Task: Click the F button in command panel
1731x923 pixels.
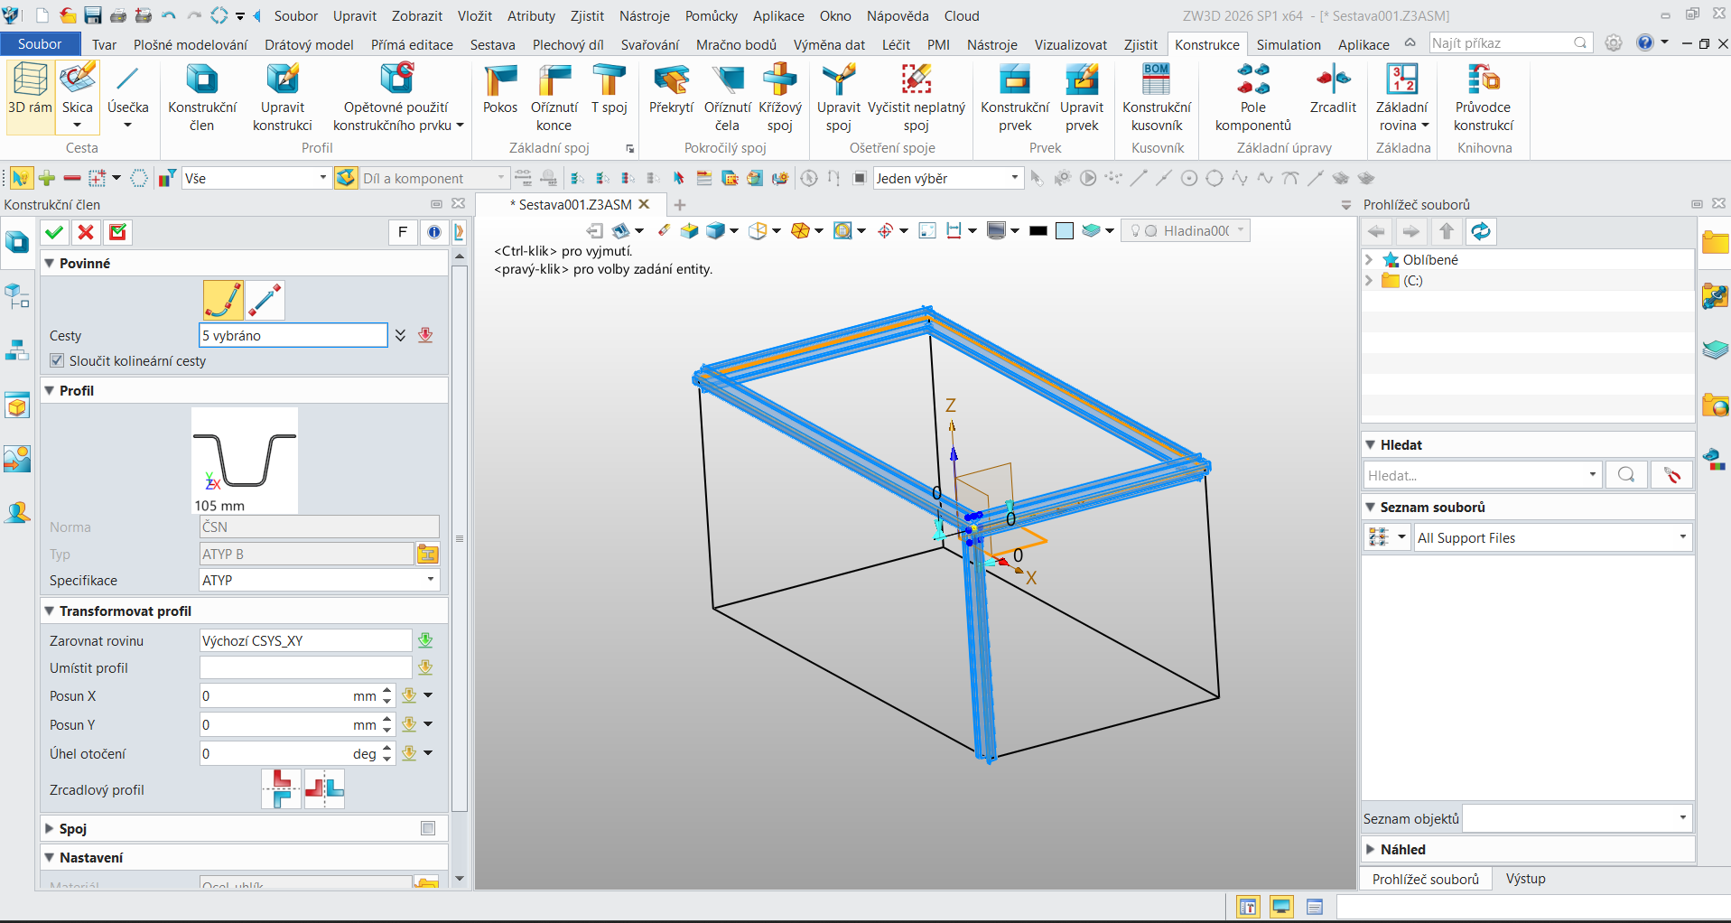Action: [x=403, y=232]
